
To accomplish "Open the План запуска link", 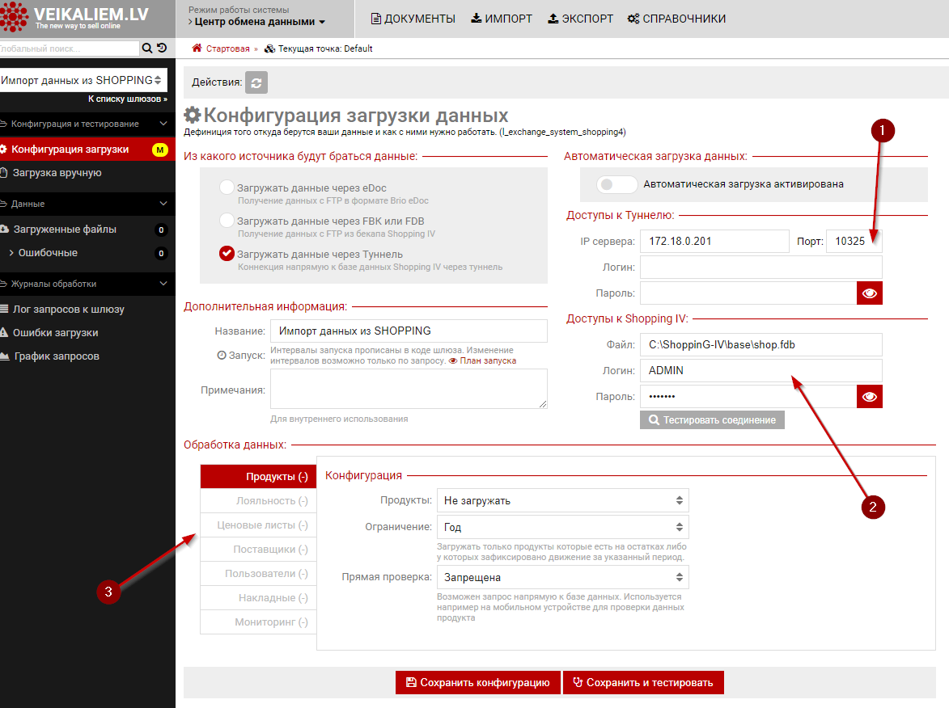I will (x=483, y=360).
